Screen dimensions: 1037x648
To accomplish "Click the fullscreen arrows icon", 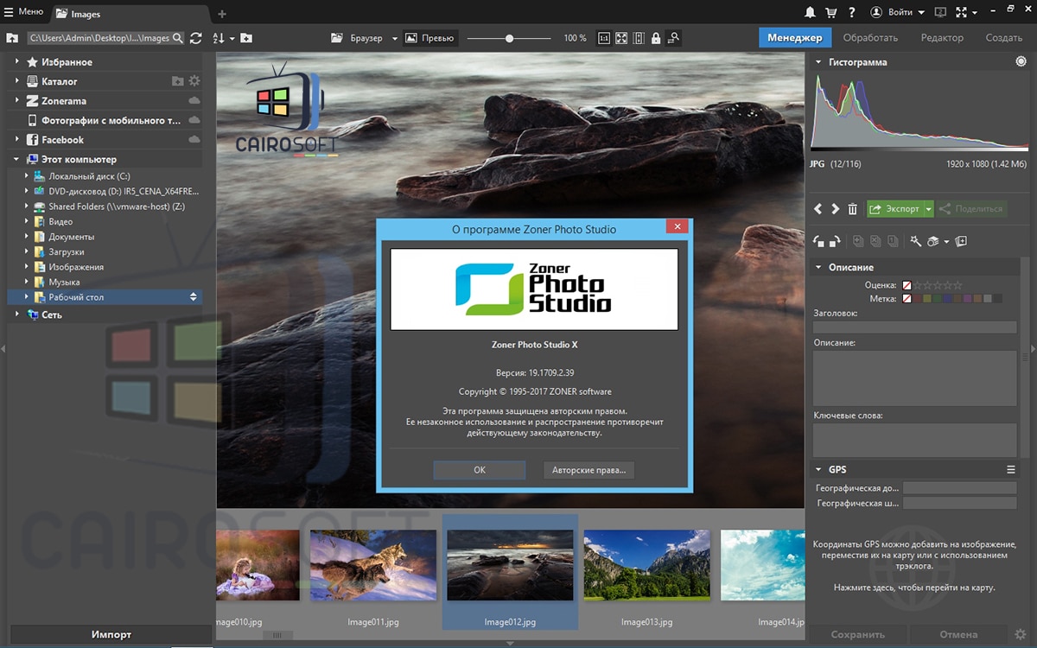I will coord(961,13).
